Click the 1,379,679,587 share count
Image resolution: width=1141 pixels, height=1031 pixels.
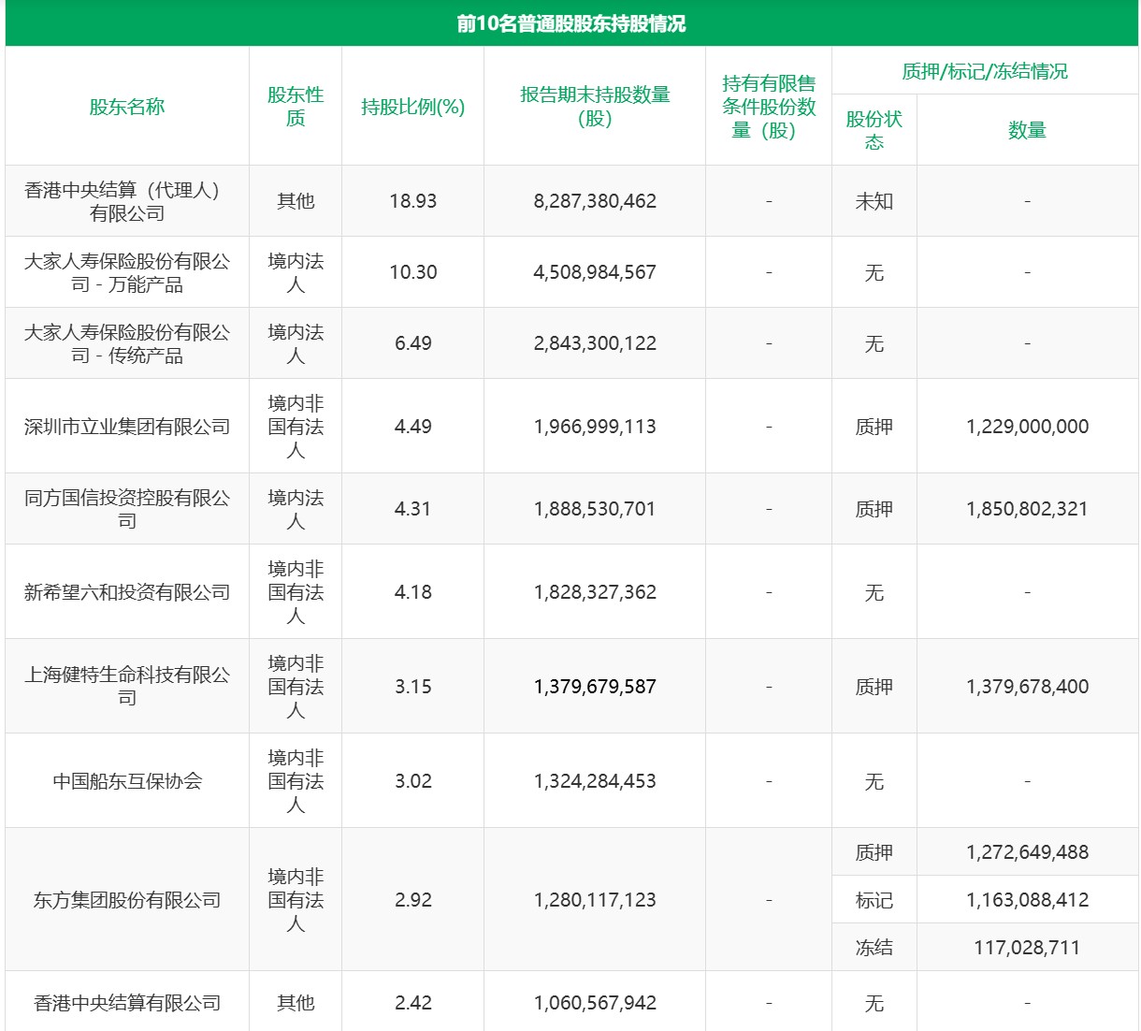click(x=595, y=687)
